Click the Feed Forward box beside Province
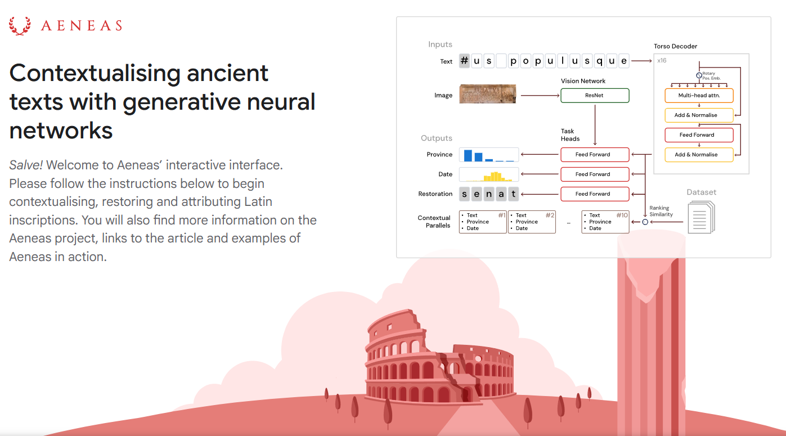Image resolution: width=786 pixels, height=436 pixels. click(594, 155)
